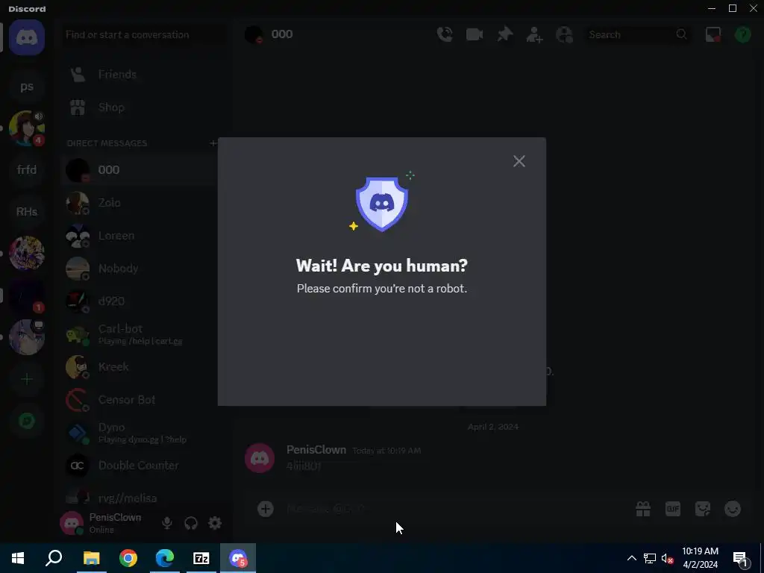Open PenisClown user status panel

[x=101, y=523]
